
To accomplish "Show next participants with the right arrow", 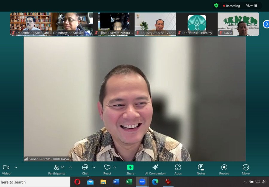I will 266,24.
